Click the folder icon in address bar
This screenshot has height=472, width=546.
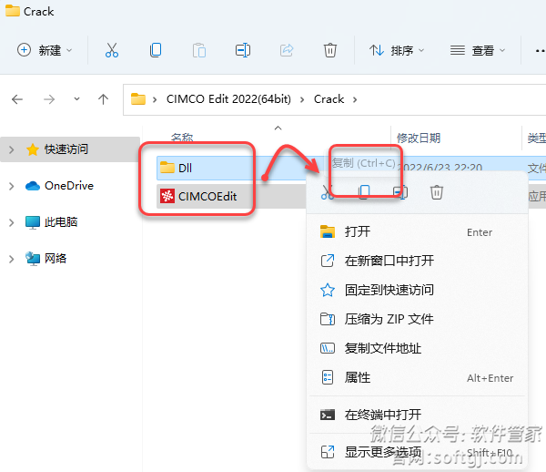[138, 99]
